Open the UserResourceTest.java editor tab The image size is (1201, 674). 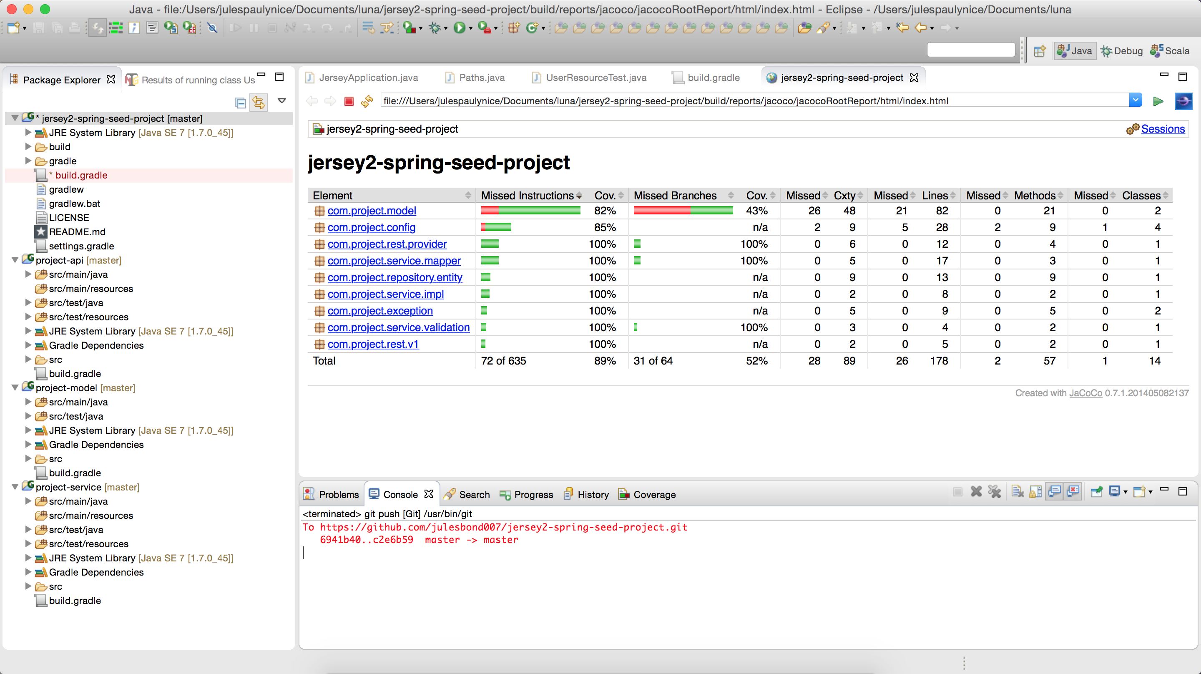[x=595, y=78]
